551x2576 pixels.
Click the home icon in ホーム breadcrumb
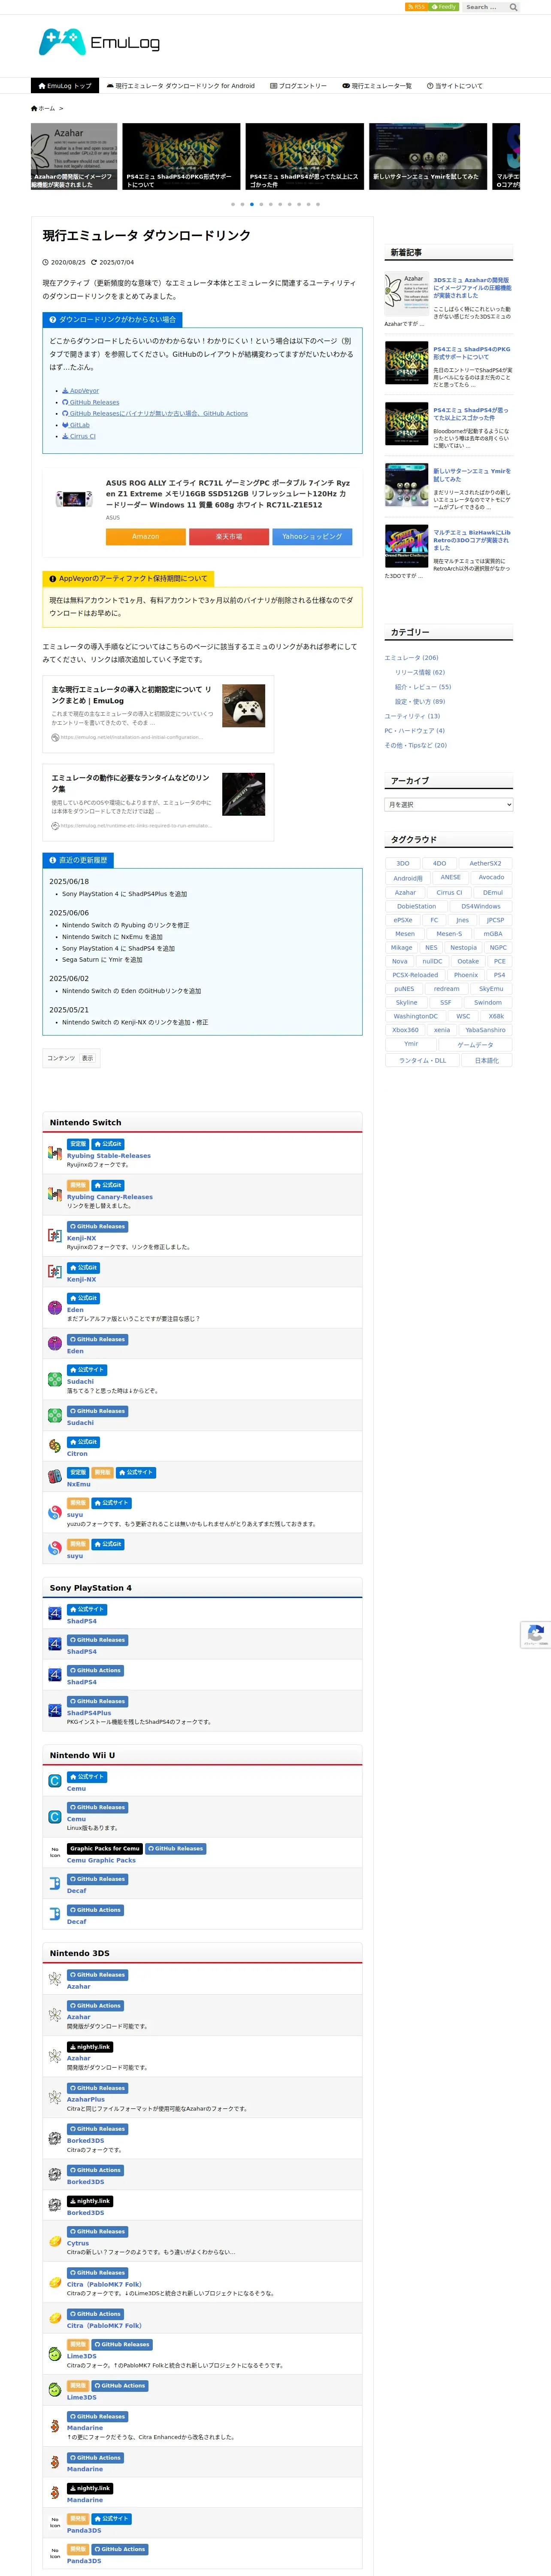coord(34,108)
